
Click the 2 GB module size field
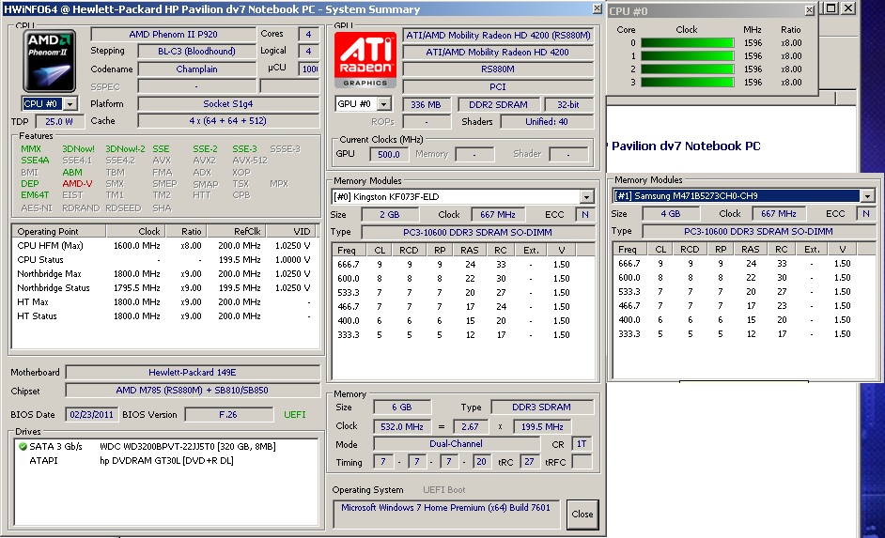(390, 214)
